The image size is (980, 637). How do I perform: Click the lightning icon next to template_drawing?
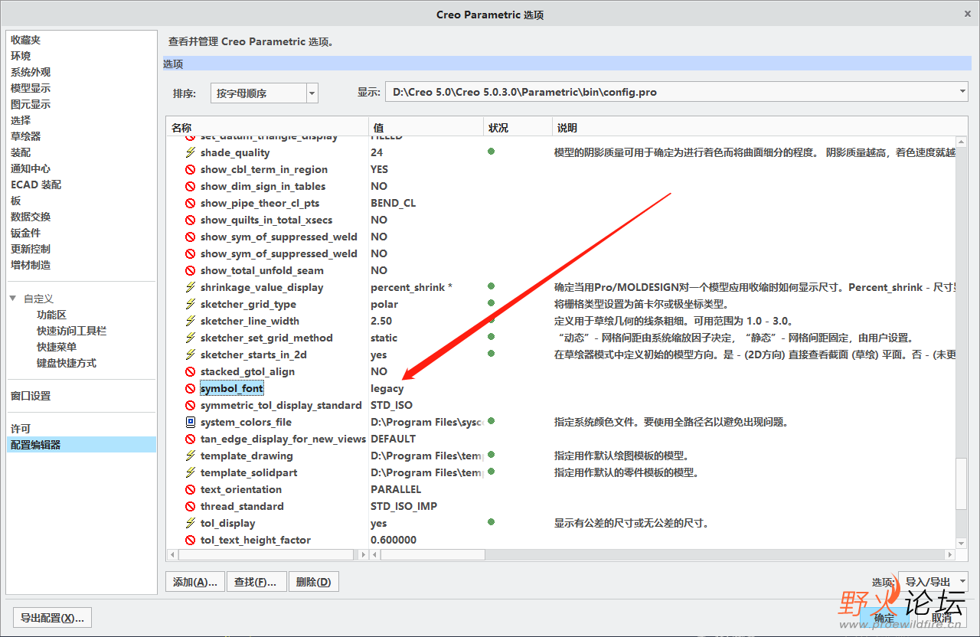tap(191, 456)
